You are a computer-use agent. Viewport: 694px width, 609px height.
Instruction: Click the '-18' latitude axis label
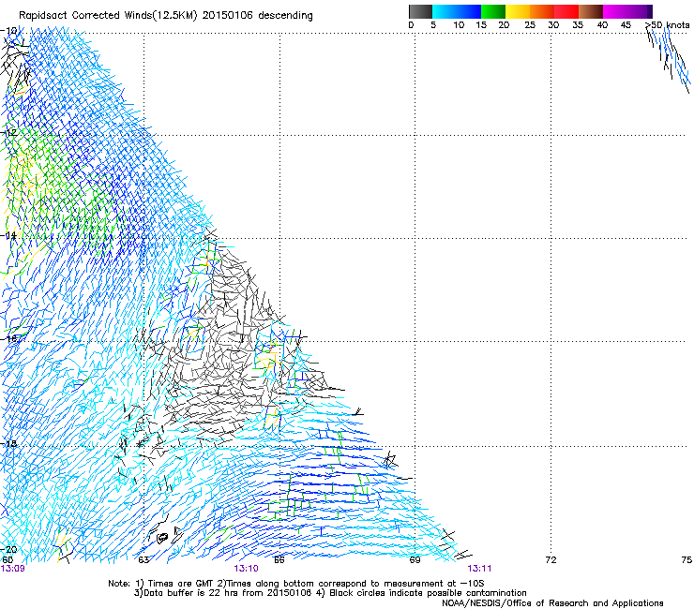click(x=8, y=443)
